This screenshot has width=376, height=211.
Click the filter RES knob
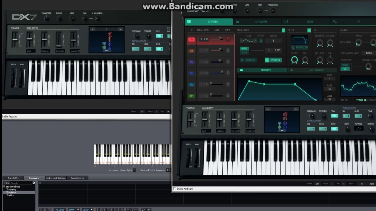305,60
